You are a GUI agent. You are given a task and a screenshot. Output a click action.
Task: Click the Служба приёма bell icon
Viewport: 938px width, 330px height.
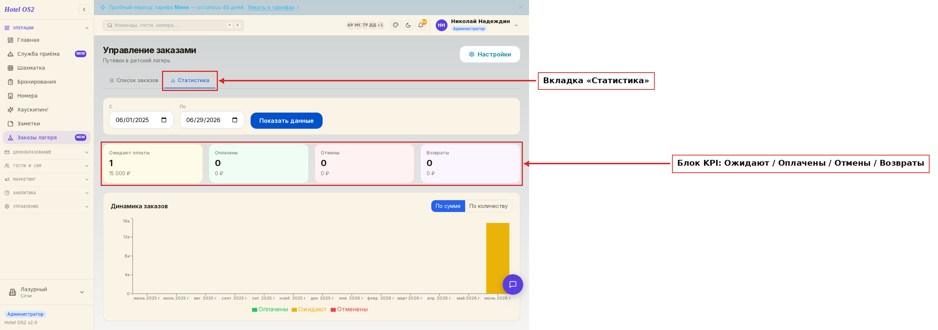click(11, 54)
